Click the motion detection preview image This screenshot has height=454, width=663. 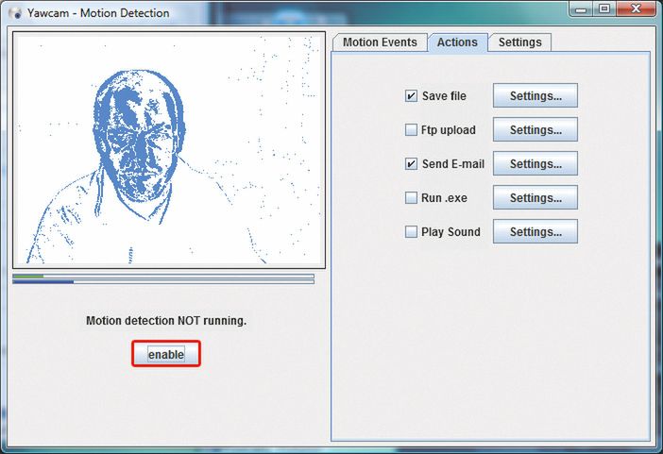(x=169, y=150)
